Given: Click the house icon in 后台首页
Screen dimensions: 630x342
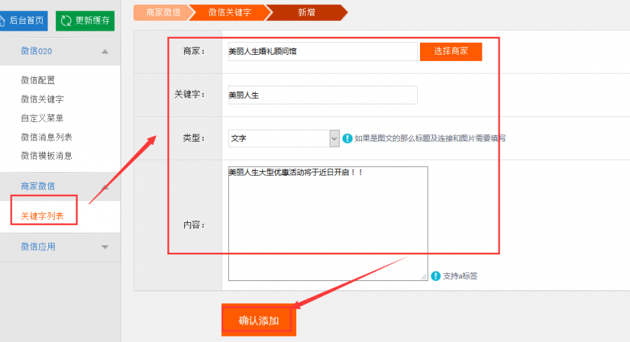Looking at the screenshot, I should [x=2, y=20].
